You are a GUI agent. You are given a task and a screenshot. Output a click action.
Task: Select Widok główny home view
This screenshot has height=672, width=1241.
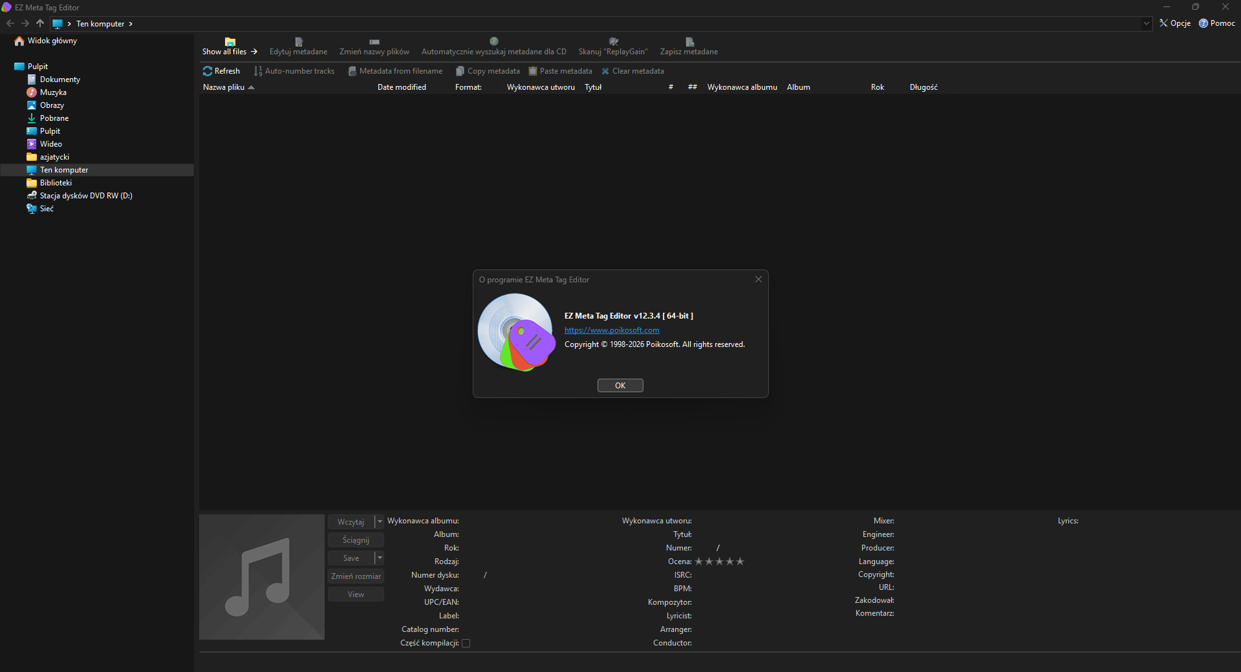[x=46, y=41]
